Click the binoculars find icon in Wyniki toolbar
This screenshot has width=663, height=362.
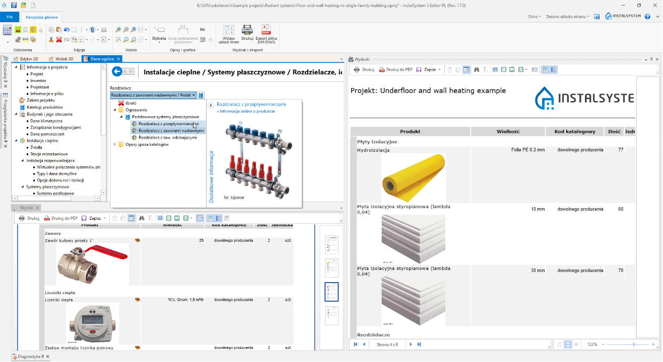[142, 218]
